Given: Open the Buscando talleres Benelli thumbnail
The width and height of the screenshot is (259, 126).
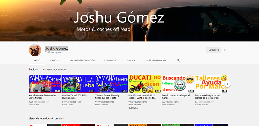Looking at the screenshot, I should click(x=178, y=84).
